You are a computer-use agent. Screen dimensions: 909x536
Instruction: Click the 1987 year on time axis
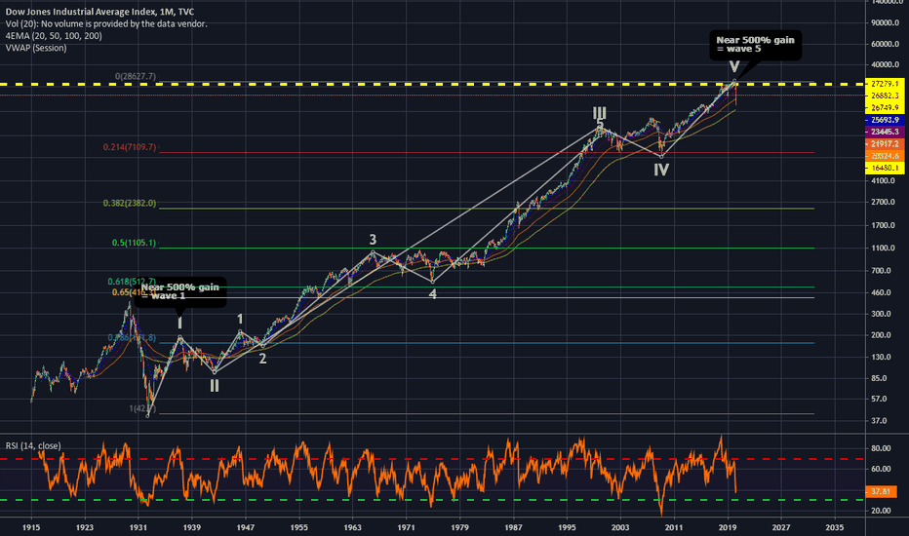click(513, 527)
